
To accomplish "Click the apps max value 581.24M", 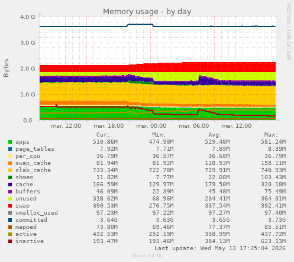I will click(x=273, y=142).
